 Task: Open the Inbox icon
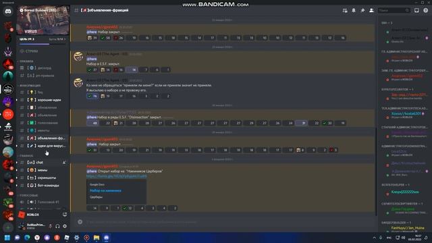coord(416,11)
